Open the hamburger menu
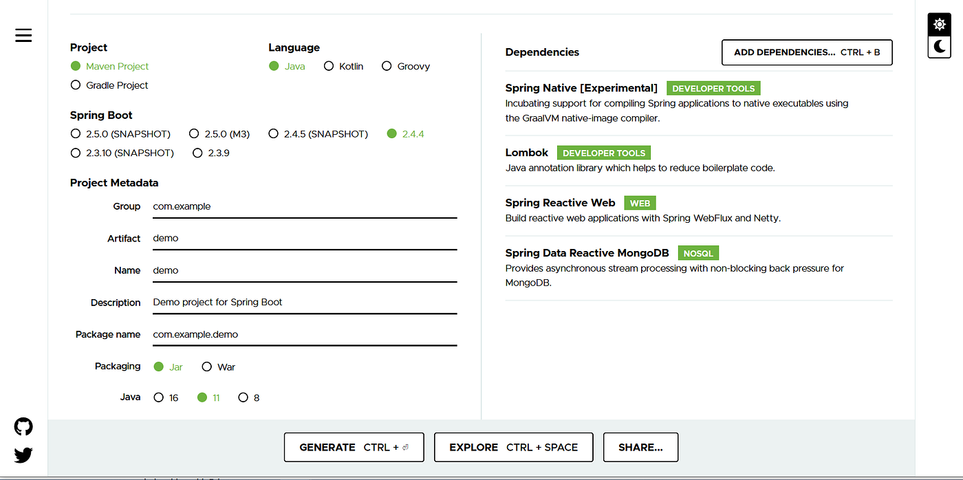This screenshot has height=480, width=963. coord(23,35)
